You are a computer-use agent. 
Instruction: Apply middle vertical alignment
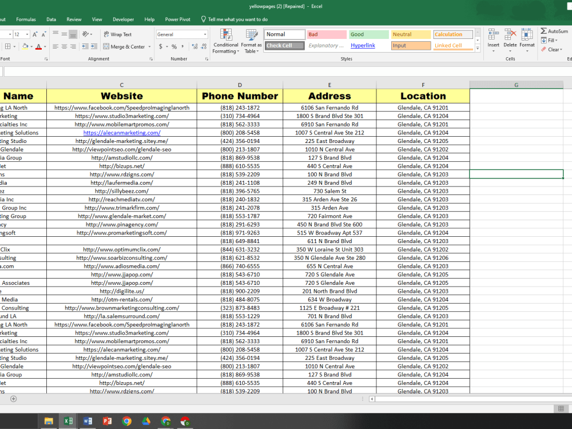[x=64, y=34]
